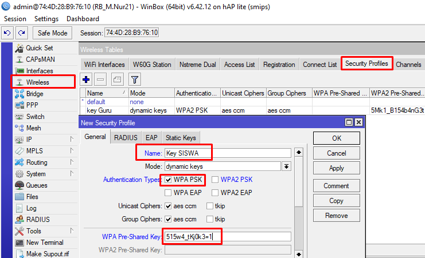
Task: Click Copy button in dialog
Action: [x=337, y=201]
